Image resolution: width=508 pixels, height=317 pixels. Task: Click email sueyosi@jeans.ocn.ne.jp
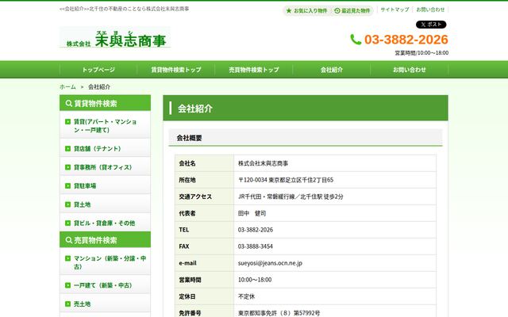click(270, 263)
